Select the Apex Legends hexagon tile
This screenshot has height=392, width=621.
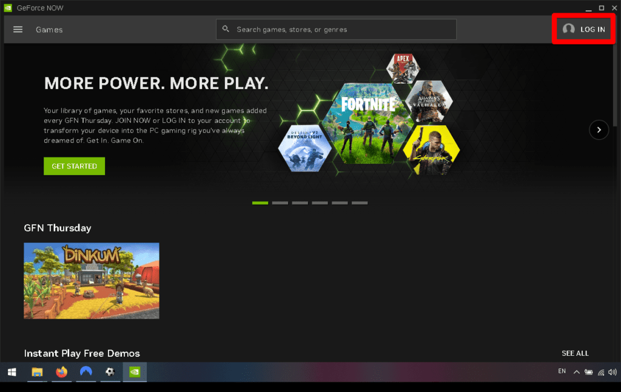pos(403,68)
